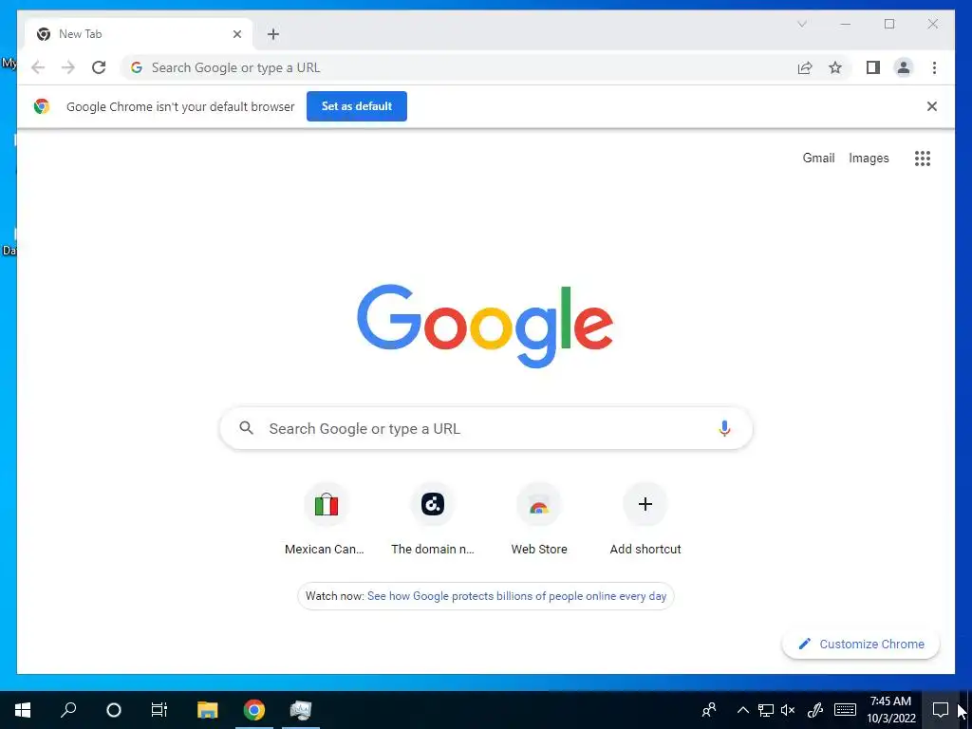Viewport: 972px width, 729px height.
Task: Reload the page with the refresh icon
Action: 99,67
